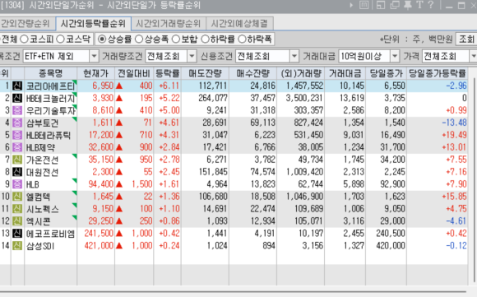Image resolution: width=477 pixels, height=297 pixels.
Task: Select the HLB테라퓨틱 stock name cell
Action: pos(50,135)
